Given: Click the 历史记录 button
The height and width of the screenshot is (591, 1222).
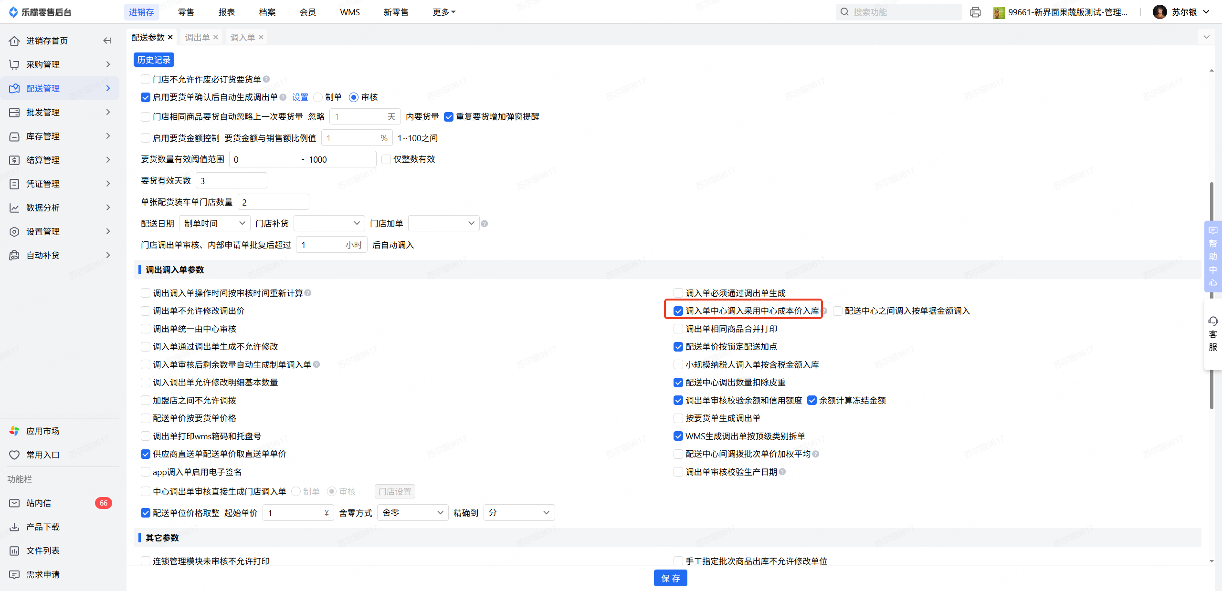Looking at the screenshot, I should [x=154, y=60].
